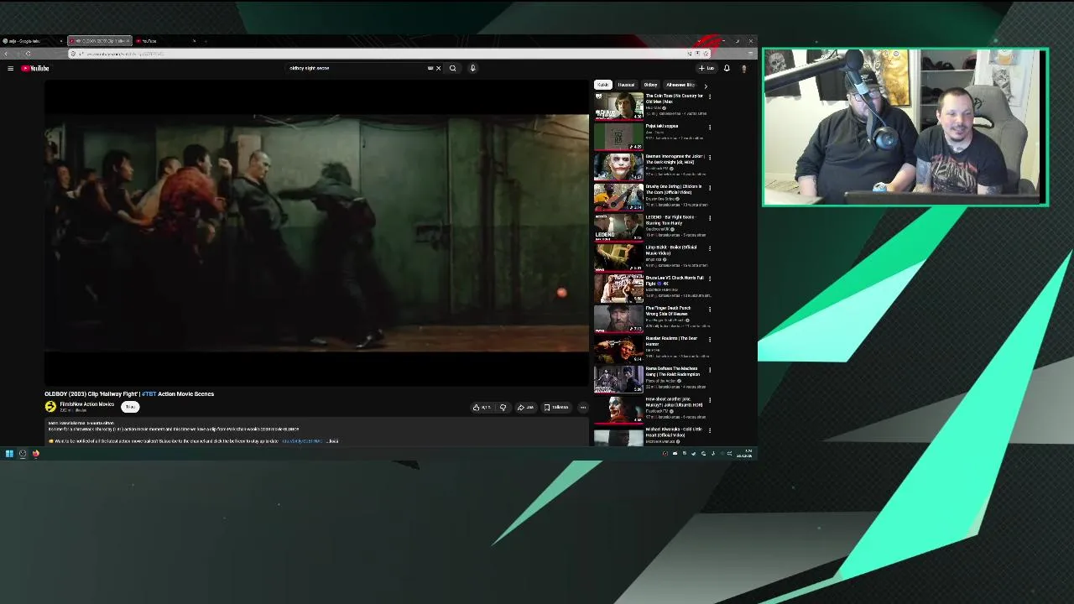
Task: Open the notifications bell
Action: [x=727, y=68]
